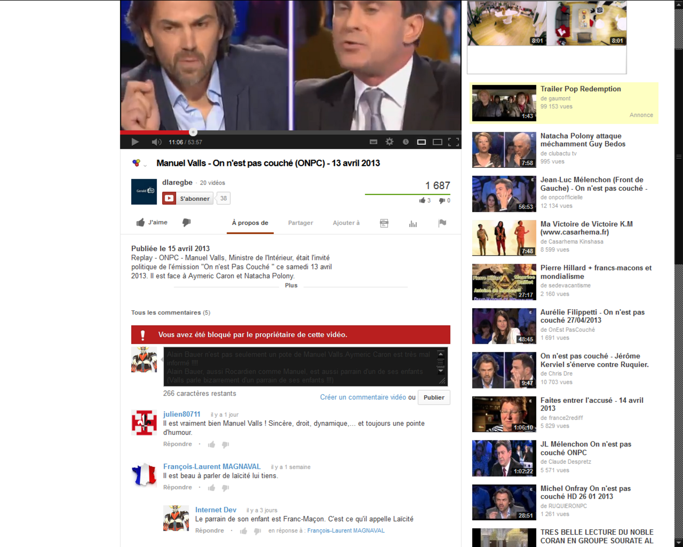Open the Ajouter à tab
This screenshot has height=547, width=683.
346,223
